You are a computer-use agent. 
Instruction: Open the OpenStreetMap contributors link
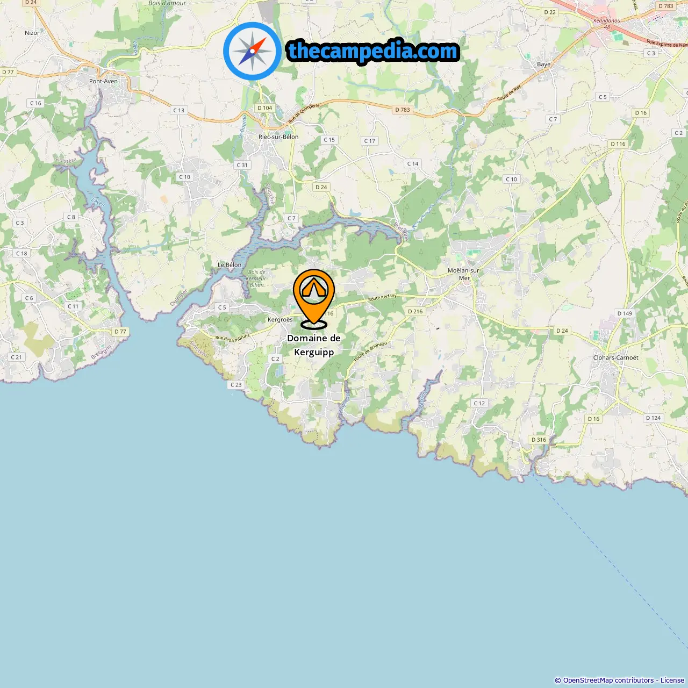coord(608,680)
